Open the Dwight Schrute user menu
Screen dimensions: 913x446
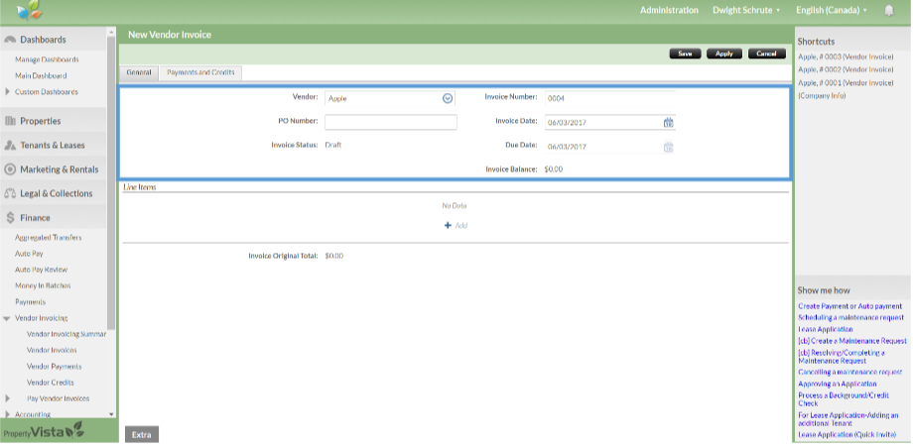[x=746, y=10]
